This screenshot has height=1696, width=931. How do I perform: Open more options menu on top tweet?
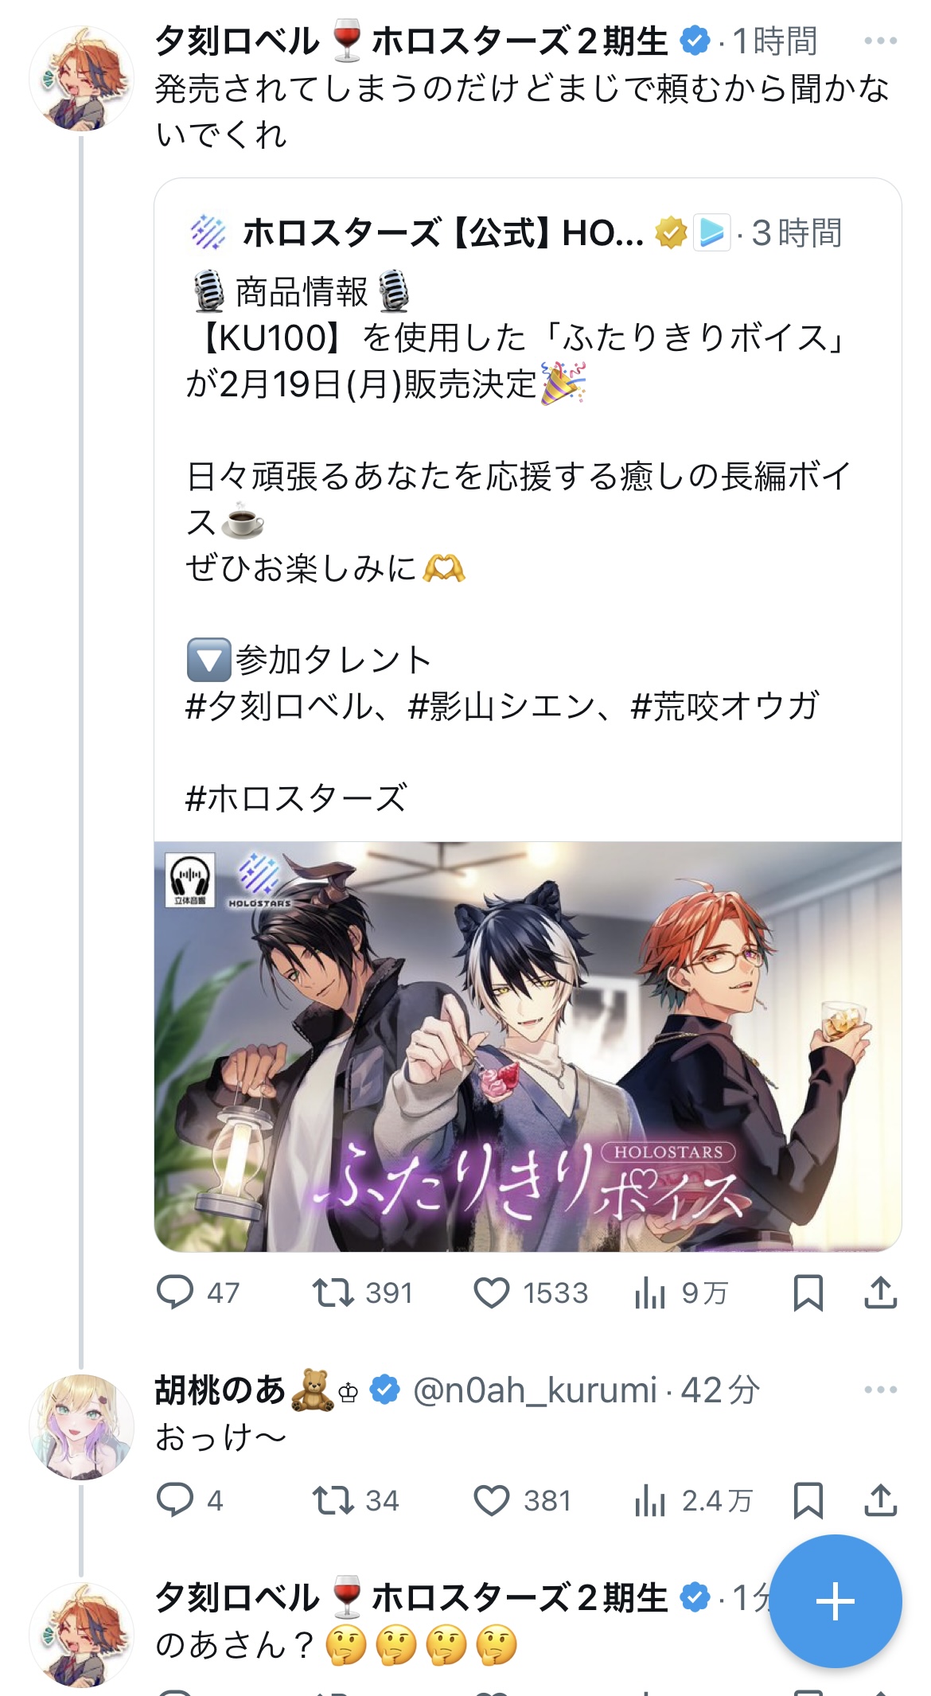click(880, 41)
